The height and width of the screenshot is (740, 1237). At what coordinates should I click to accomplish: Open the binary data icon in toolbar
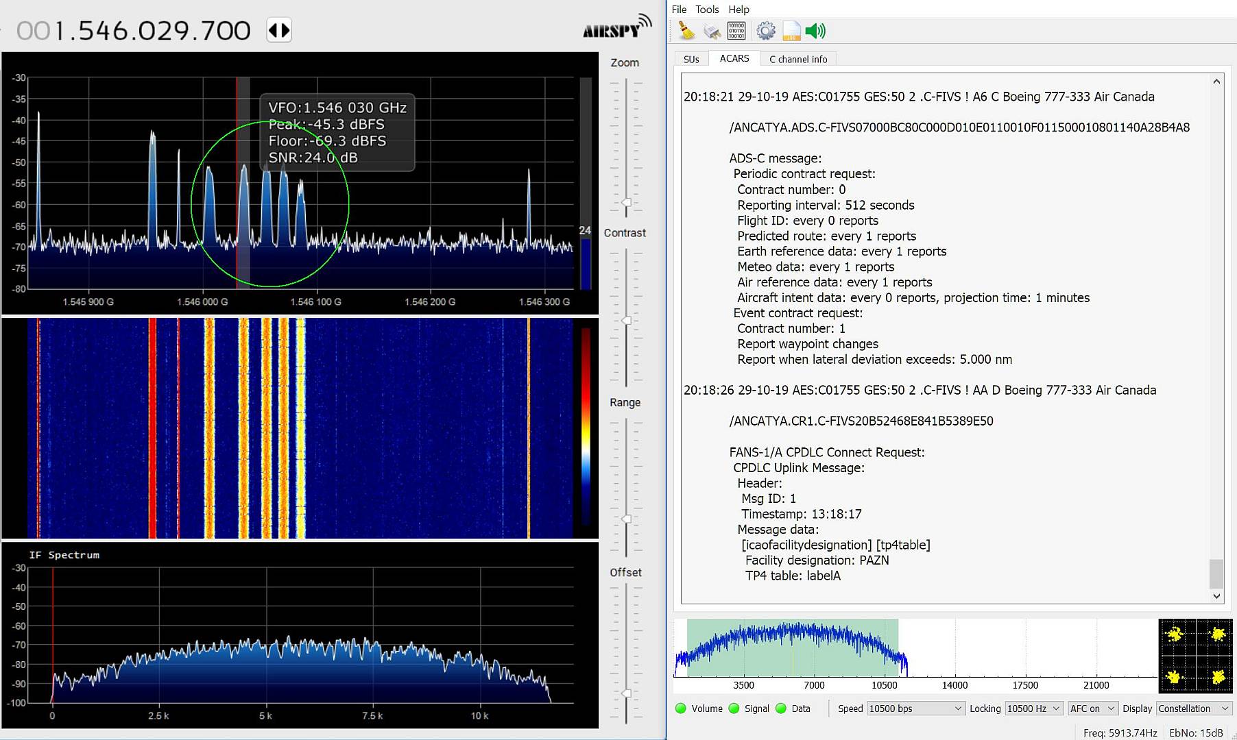point(737,31)
